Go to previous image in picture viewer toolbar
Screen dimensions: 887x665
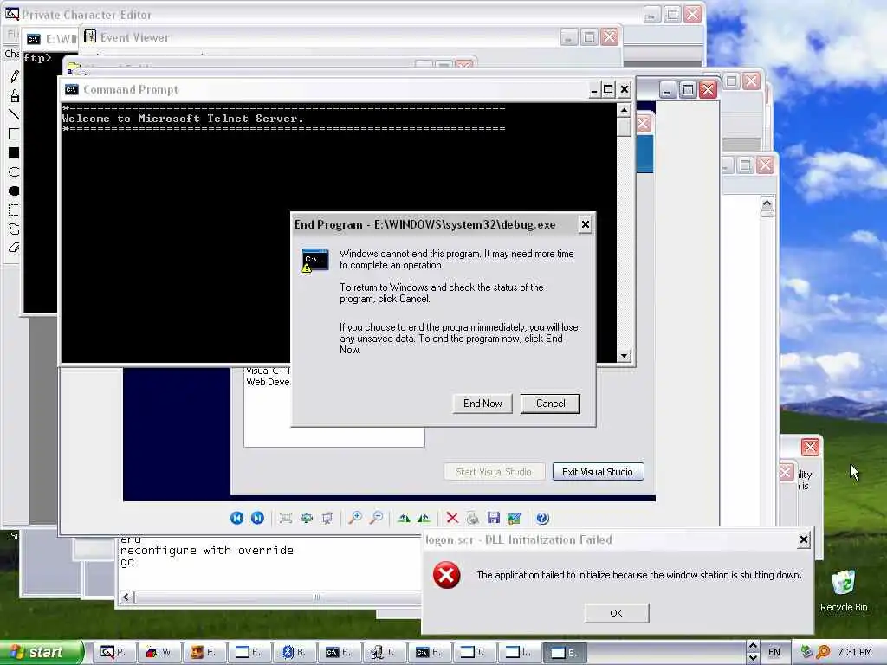(236, 518)
